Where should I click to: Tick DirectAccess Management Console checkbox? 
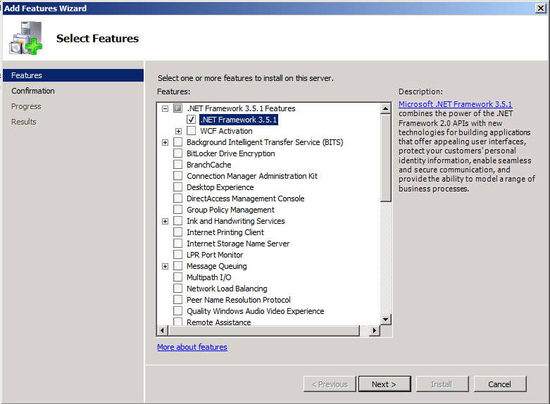(178, 198)
